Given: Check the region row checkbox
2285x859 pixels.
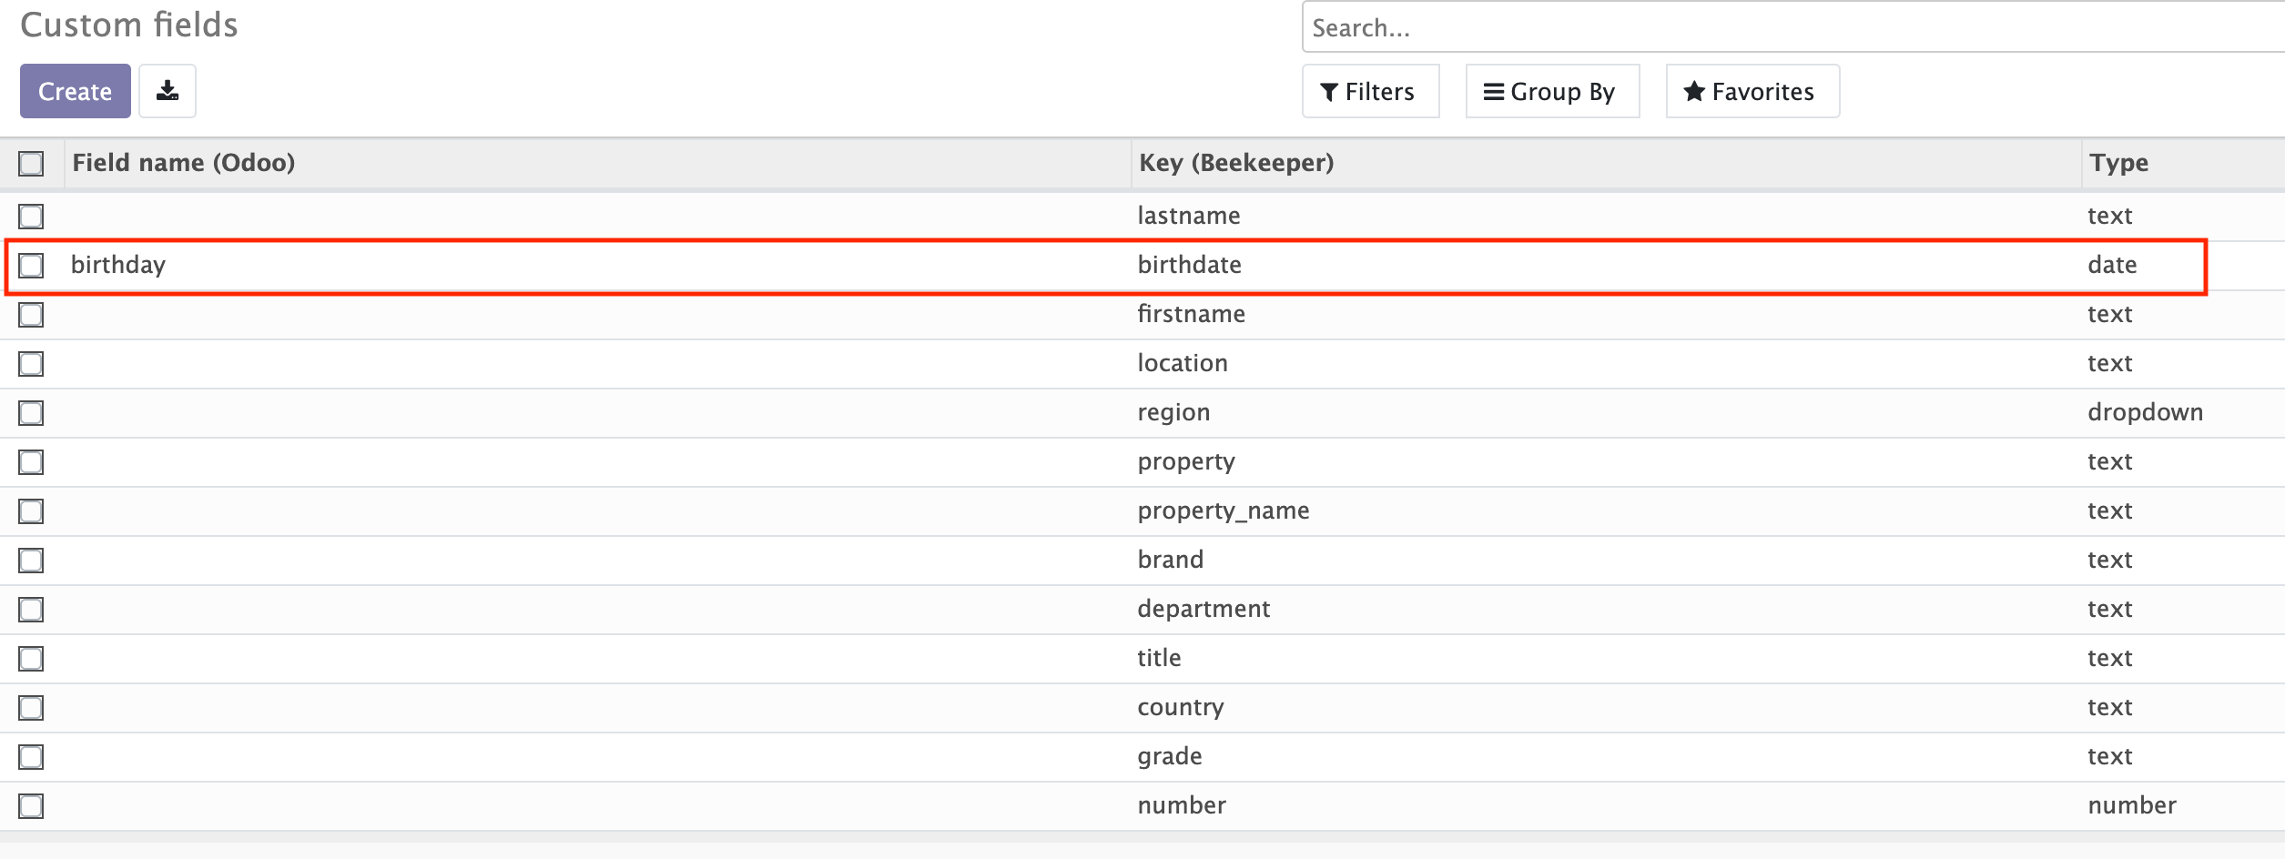Looking at the screenshot, I should [31, 413].
